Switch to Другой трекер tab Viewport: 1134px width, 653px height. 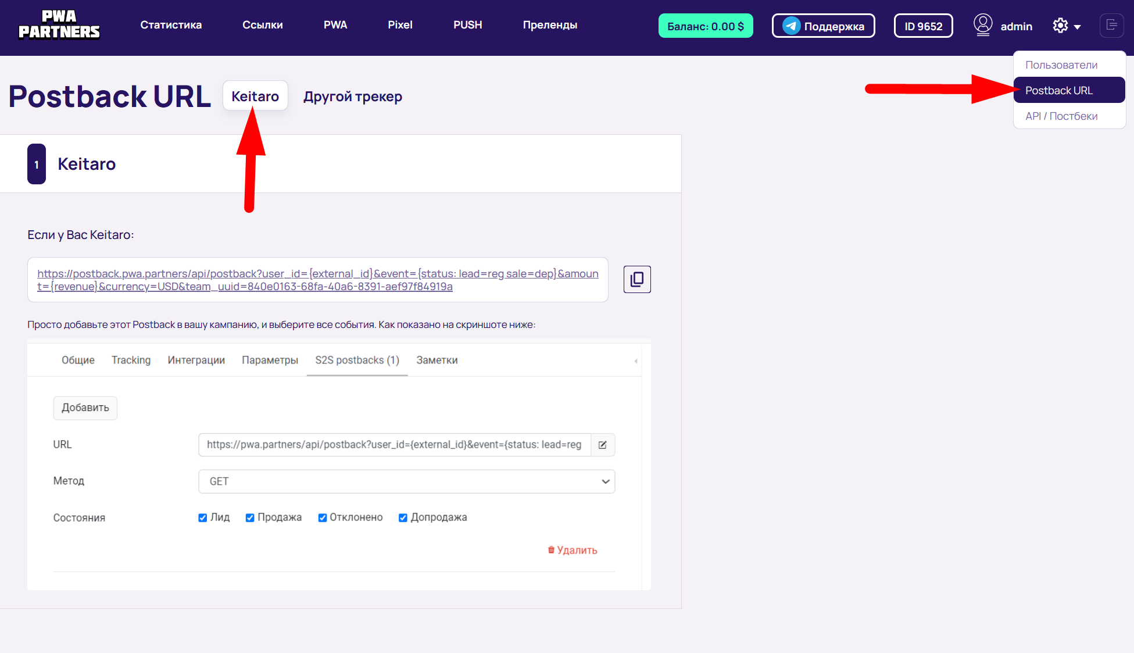(352, 97)
